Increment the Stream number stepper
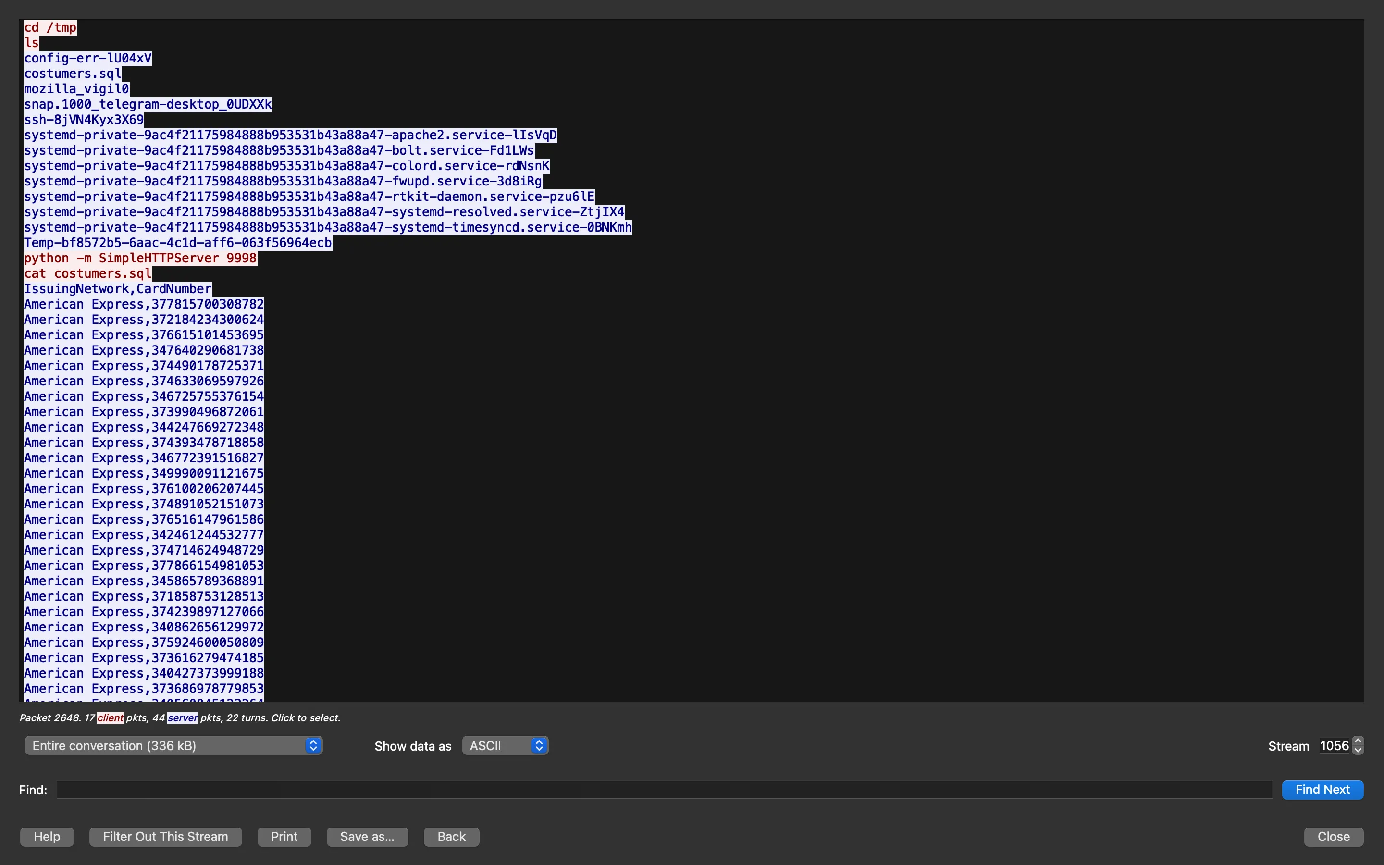1384x865 pixels. click(1358, 741)
